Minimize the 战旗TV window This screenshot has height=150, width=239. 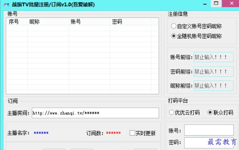[205, 4]
